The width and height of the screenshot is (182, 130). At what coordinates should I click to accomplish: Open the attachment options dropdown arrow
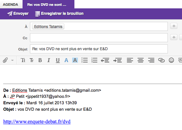point(13,60)
